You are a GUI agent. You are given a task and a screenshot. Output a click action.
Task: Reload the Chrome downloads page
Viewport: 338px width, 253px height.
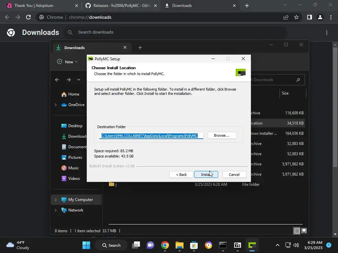[28, 17]
